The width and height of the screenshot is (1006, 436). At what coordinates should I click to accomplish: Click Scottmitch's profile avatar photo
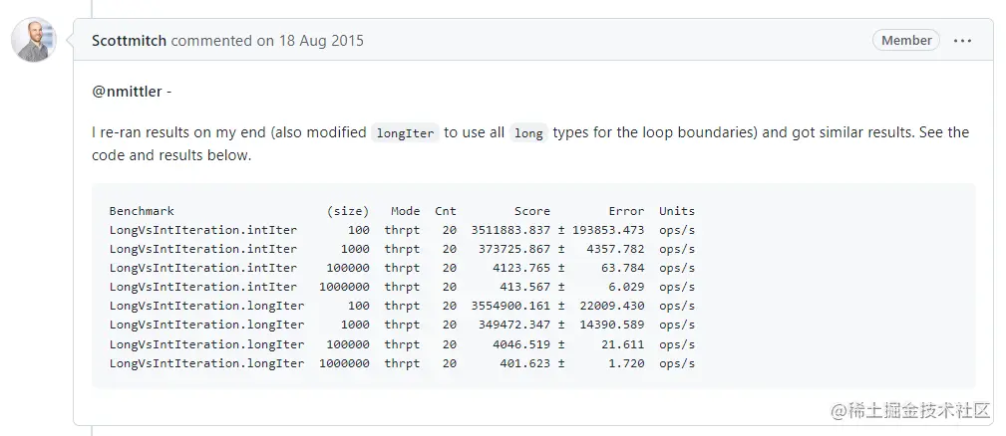[34, 41]
